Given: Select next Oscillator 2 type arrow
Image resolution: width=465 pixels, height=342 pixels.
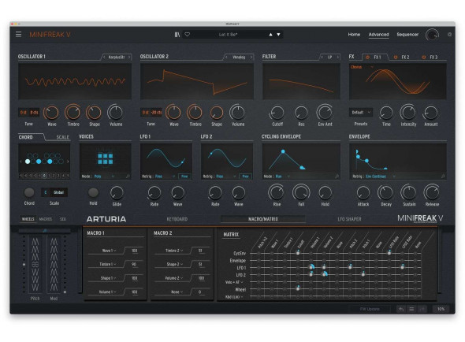Looking at the screenshot, I should click(251, 57).
